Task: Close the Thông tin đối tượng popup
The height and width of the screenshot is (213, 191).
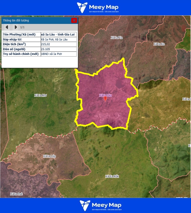Action: [74, 20]
